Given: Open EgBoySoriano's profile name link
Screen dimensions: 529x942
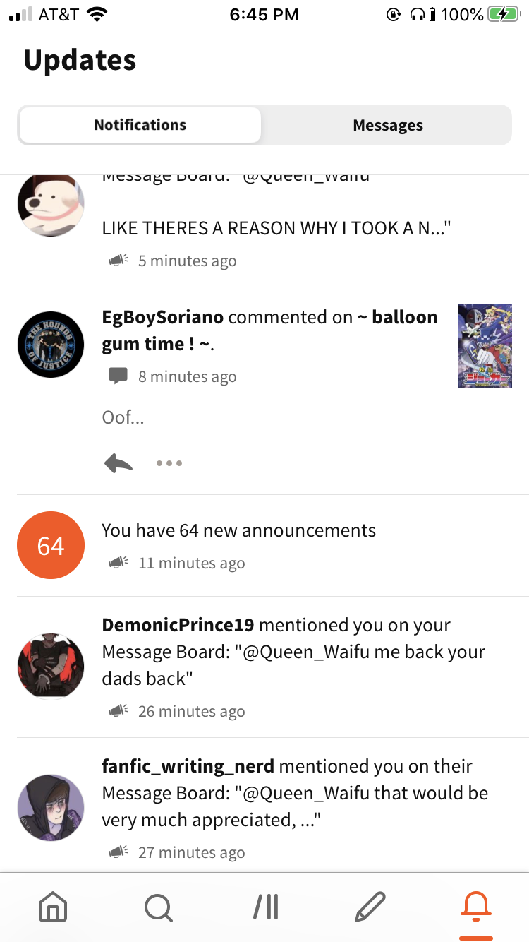Looking at the screenshot, I should (163, 318).
